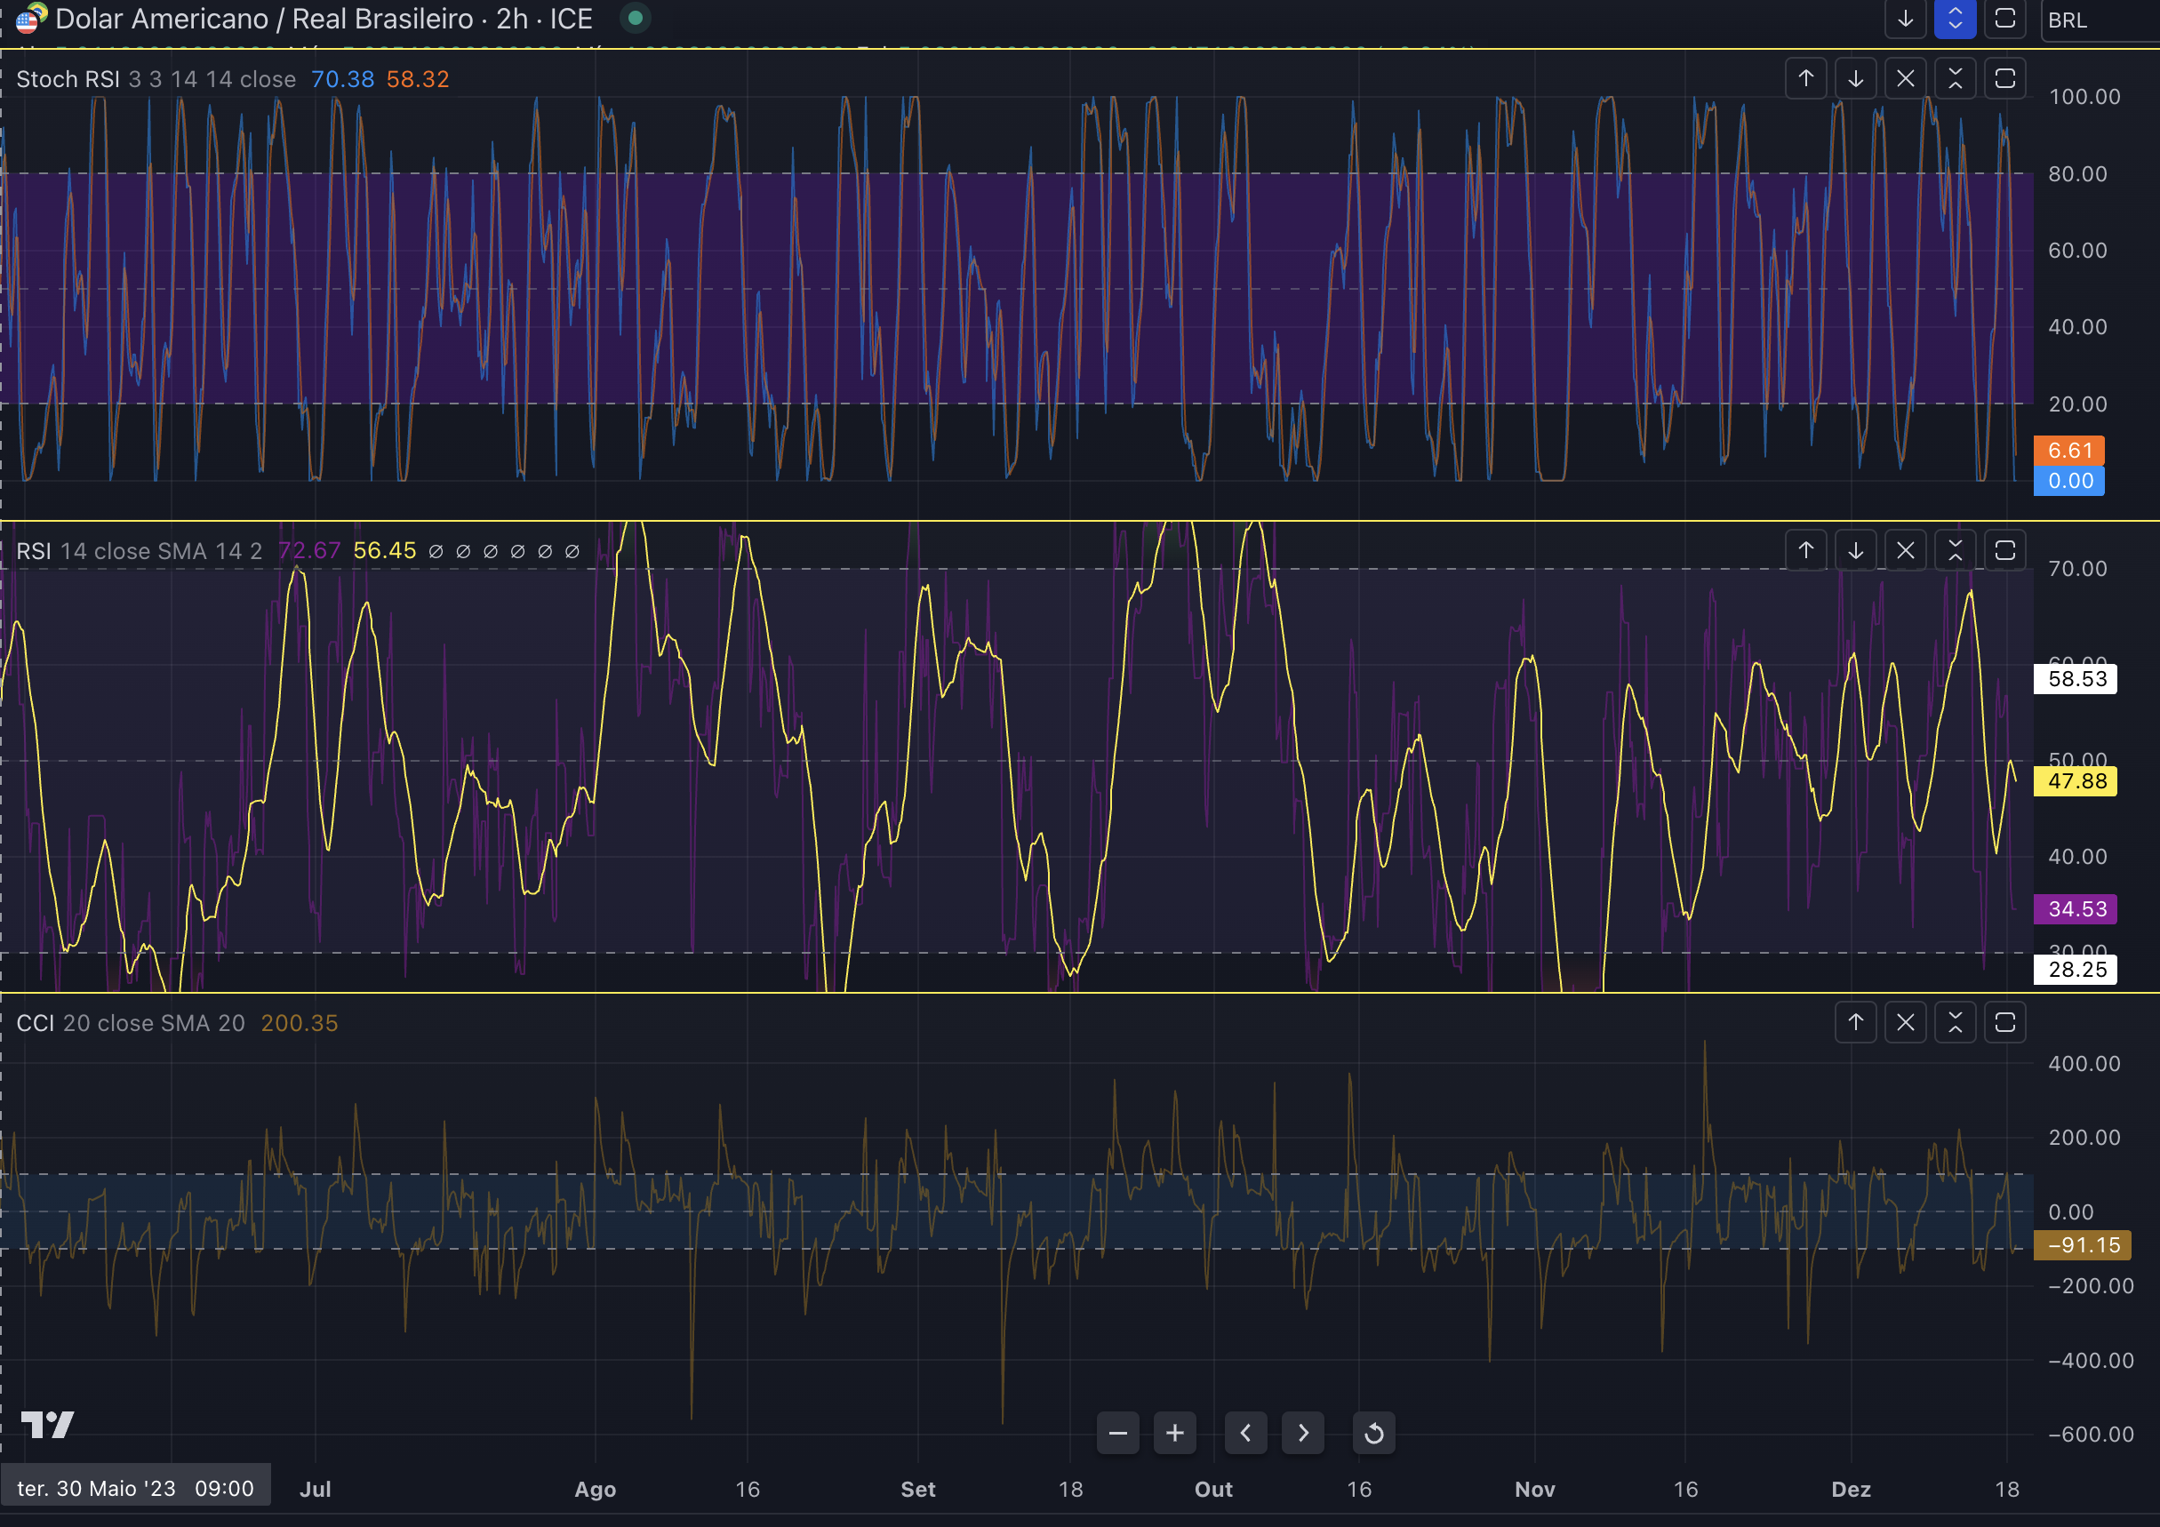Collapse the CCI pane
2160x1527 pixels.
coord(1955,1023)
